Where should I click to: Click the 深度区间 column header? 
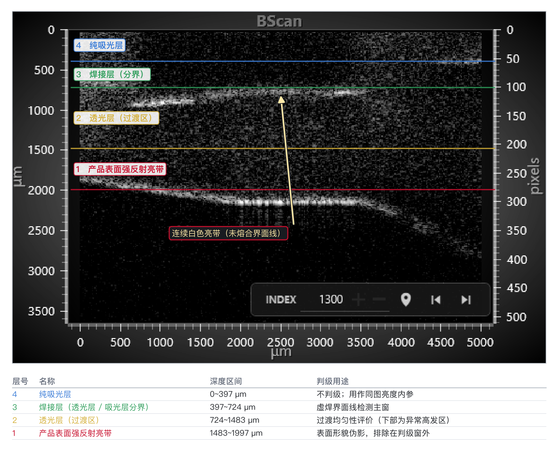pos(226,381)
